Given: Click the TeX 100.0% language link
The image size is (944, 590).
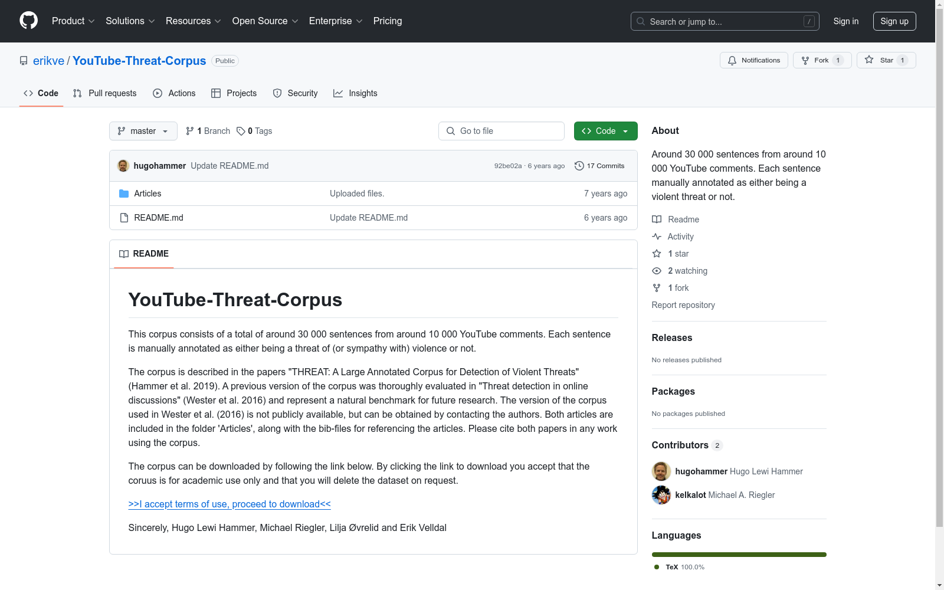Looking at the screenshot, I should pos(680,567).
